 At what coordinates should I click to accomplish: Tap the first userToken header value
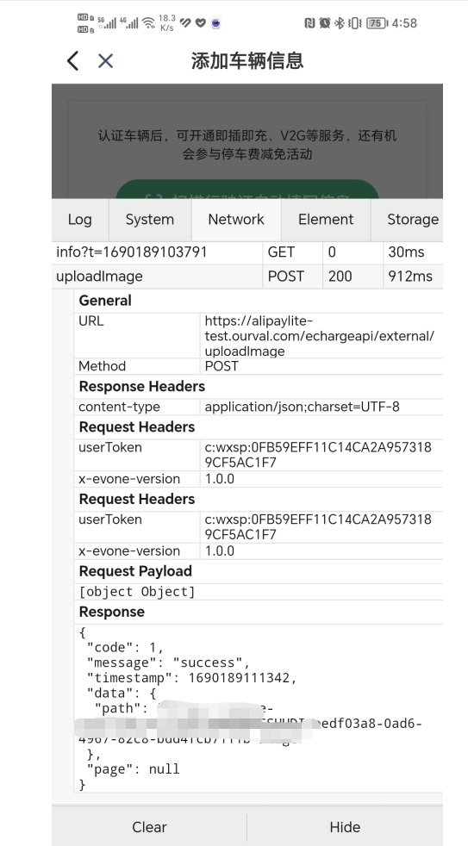click(x=319, y=455)
